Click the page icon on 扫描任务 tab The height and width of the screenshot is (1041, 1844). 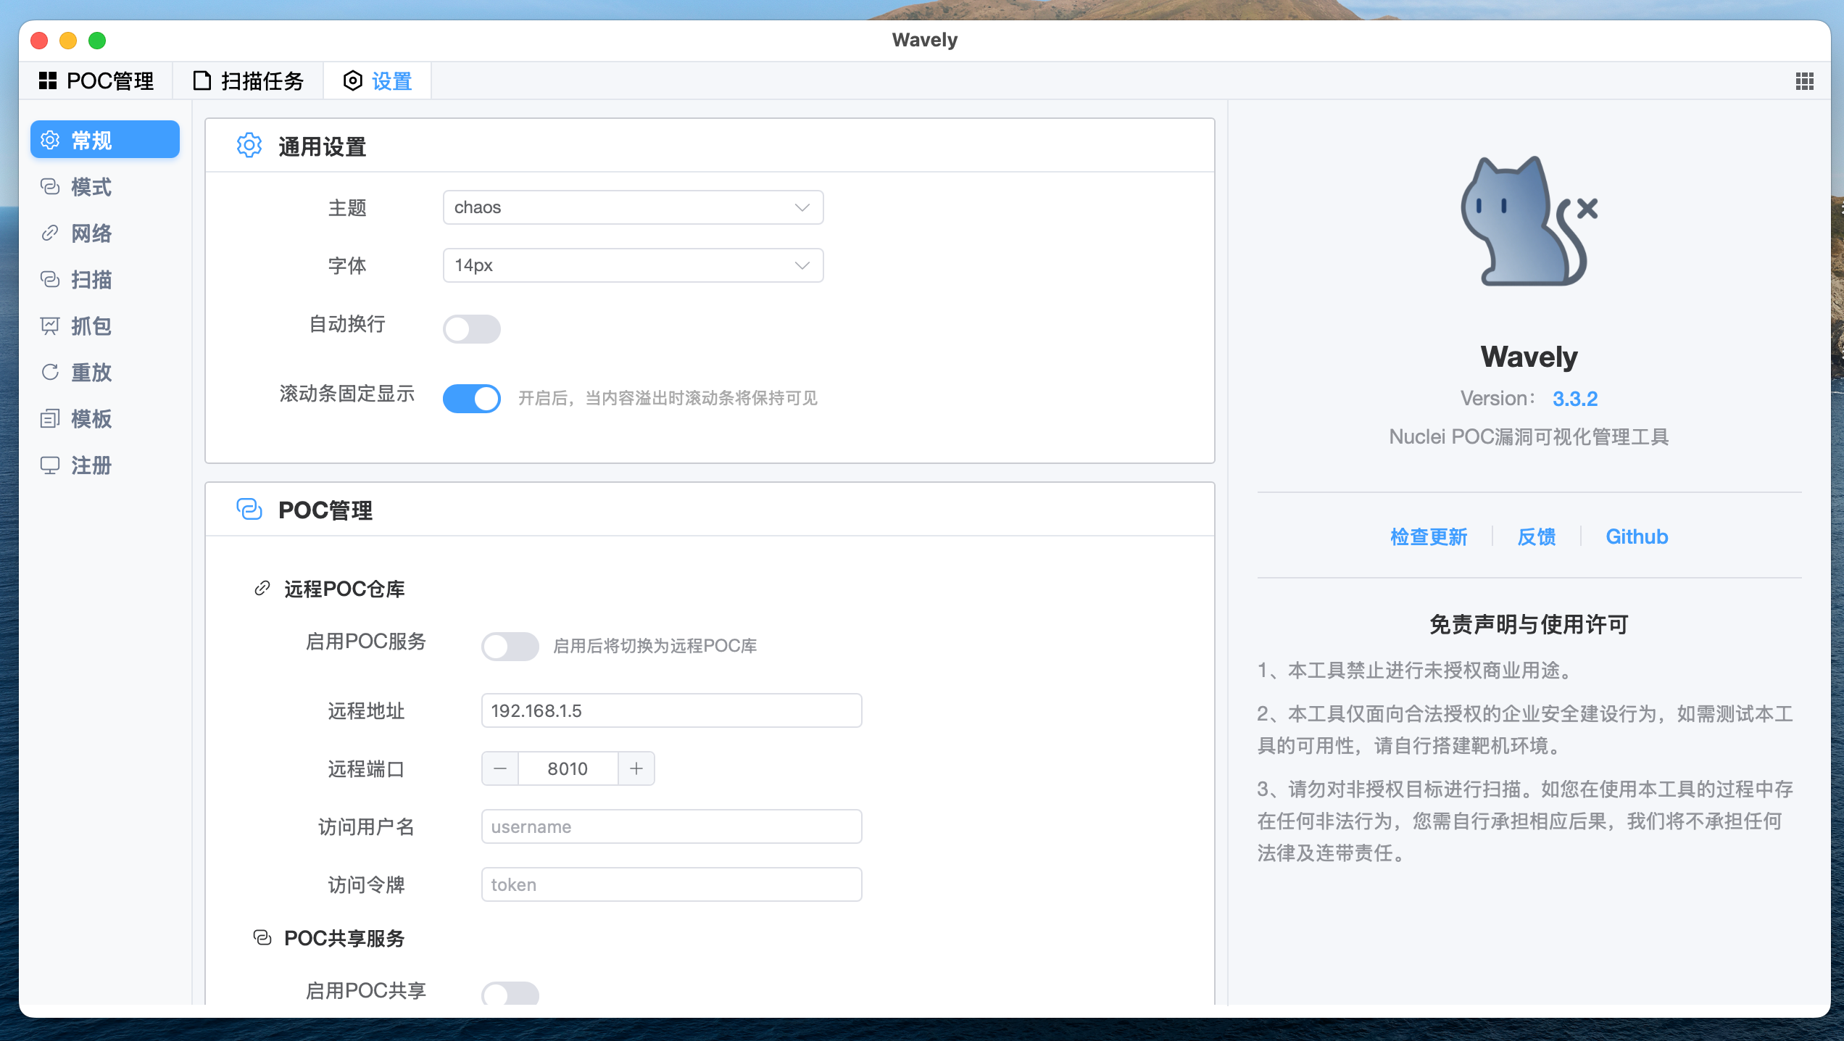[x=202, y=80]
